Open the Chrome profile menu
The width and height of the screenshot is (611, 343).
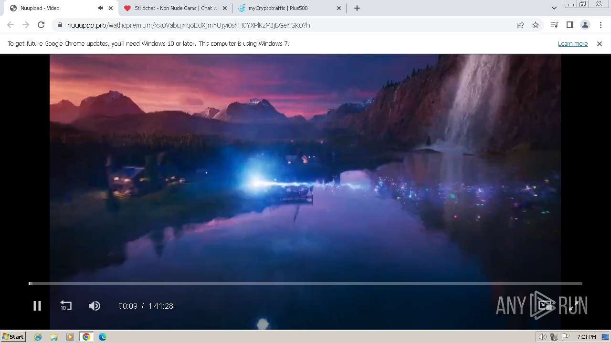[x=585, y=25]
